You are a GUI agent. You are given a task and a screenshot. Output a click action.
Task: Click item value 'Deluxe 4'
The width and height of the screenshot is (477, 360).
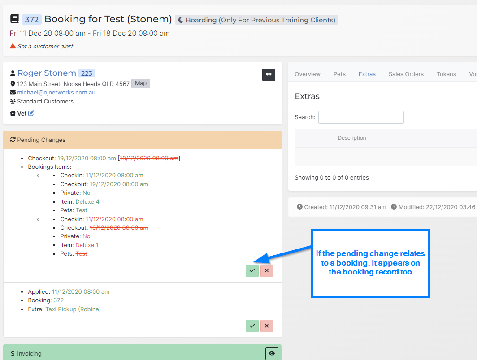coord(87,202)
